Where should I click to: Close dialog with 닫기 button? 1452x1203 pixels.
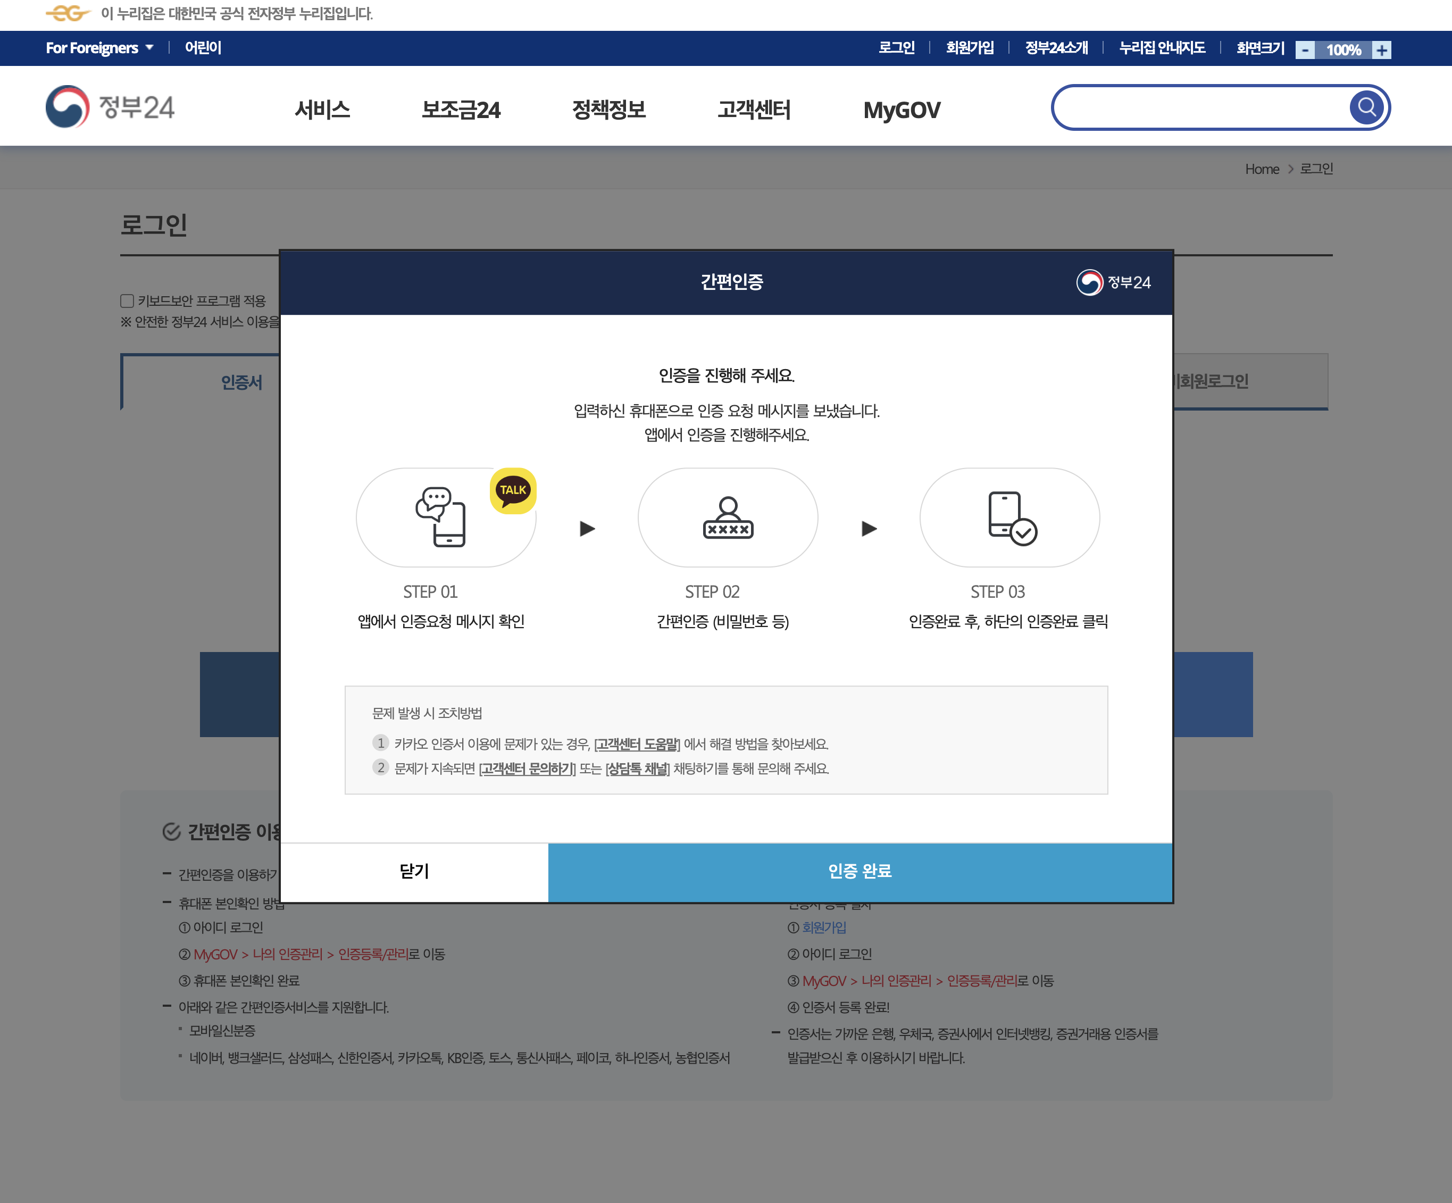point(414,871)
